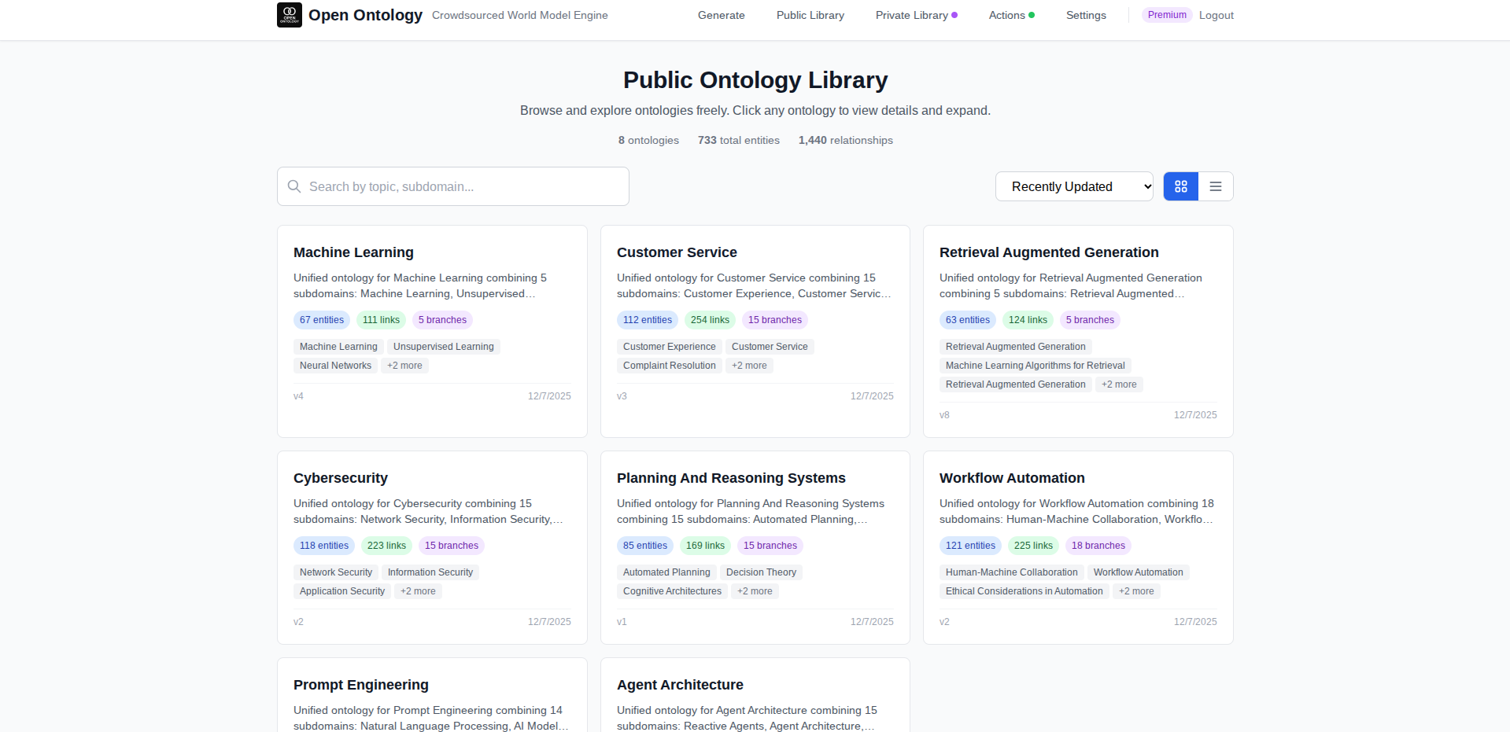Open the Generate menu item
The height and width of the screenshot is (732, 1510).
coord(721,15)
